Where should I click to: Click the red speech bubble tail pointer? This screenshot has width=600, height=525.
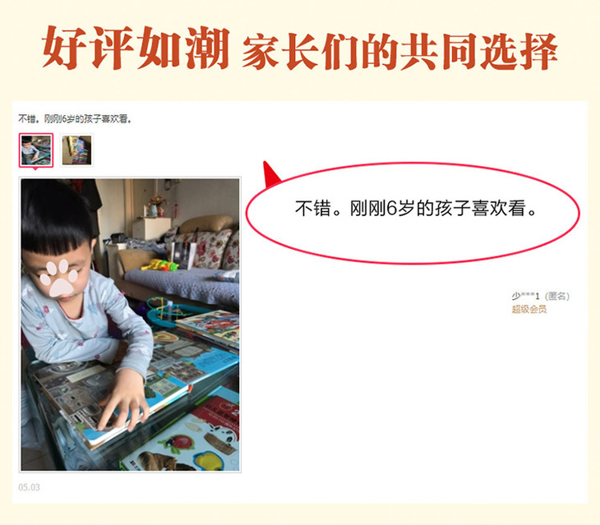[271, 173]
